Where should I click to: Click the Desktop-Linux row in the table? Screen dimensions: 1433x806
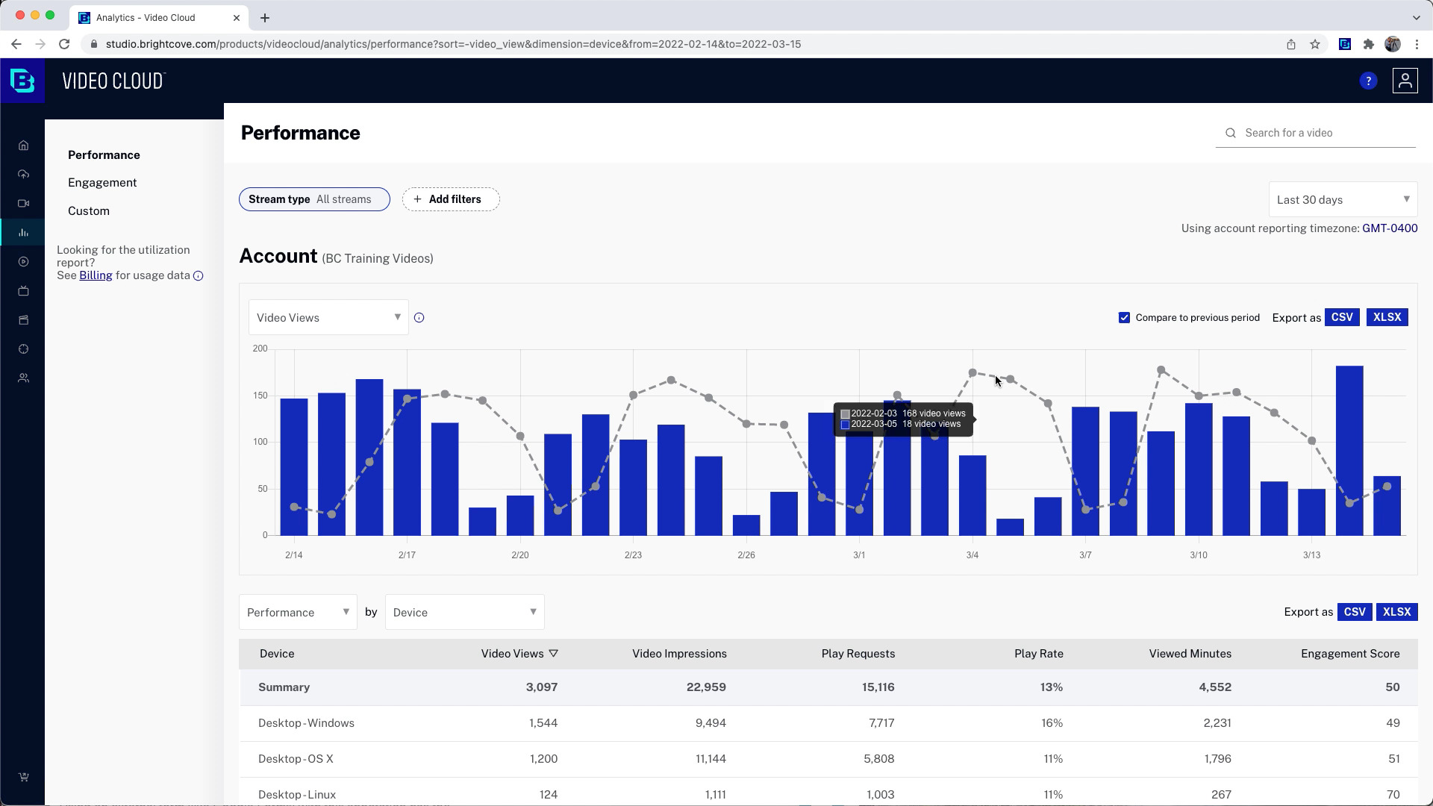click(x=297, y=794)
